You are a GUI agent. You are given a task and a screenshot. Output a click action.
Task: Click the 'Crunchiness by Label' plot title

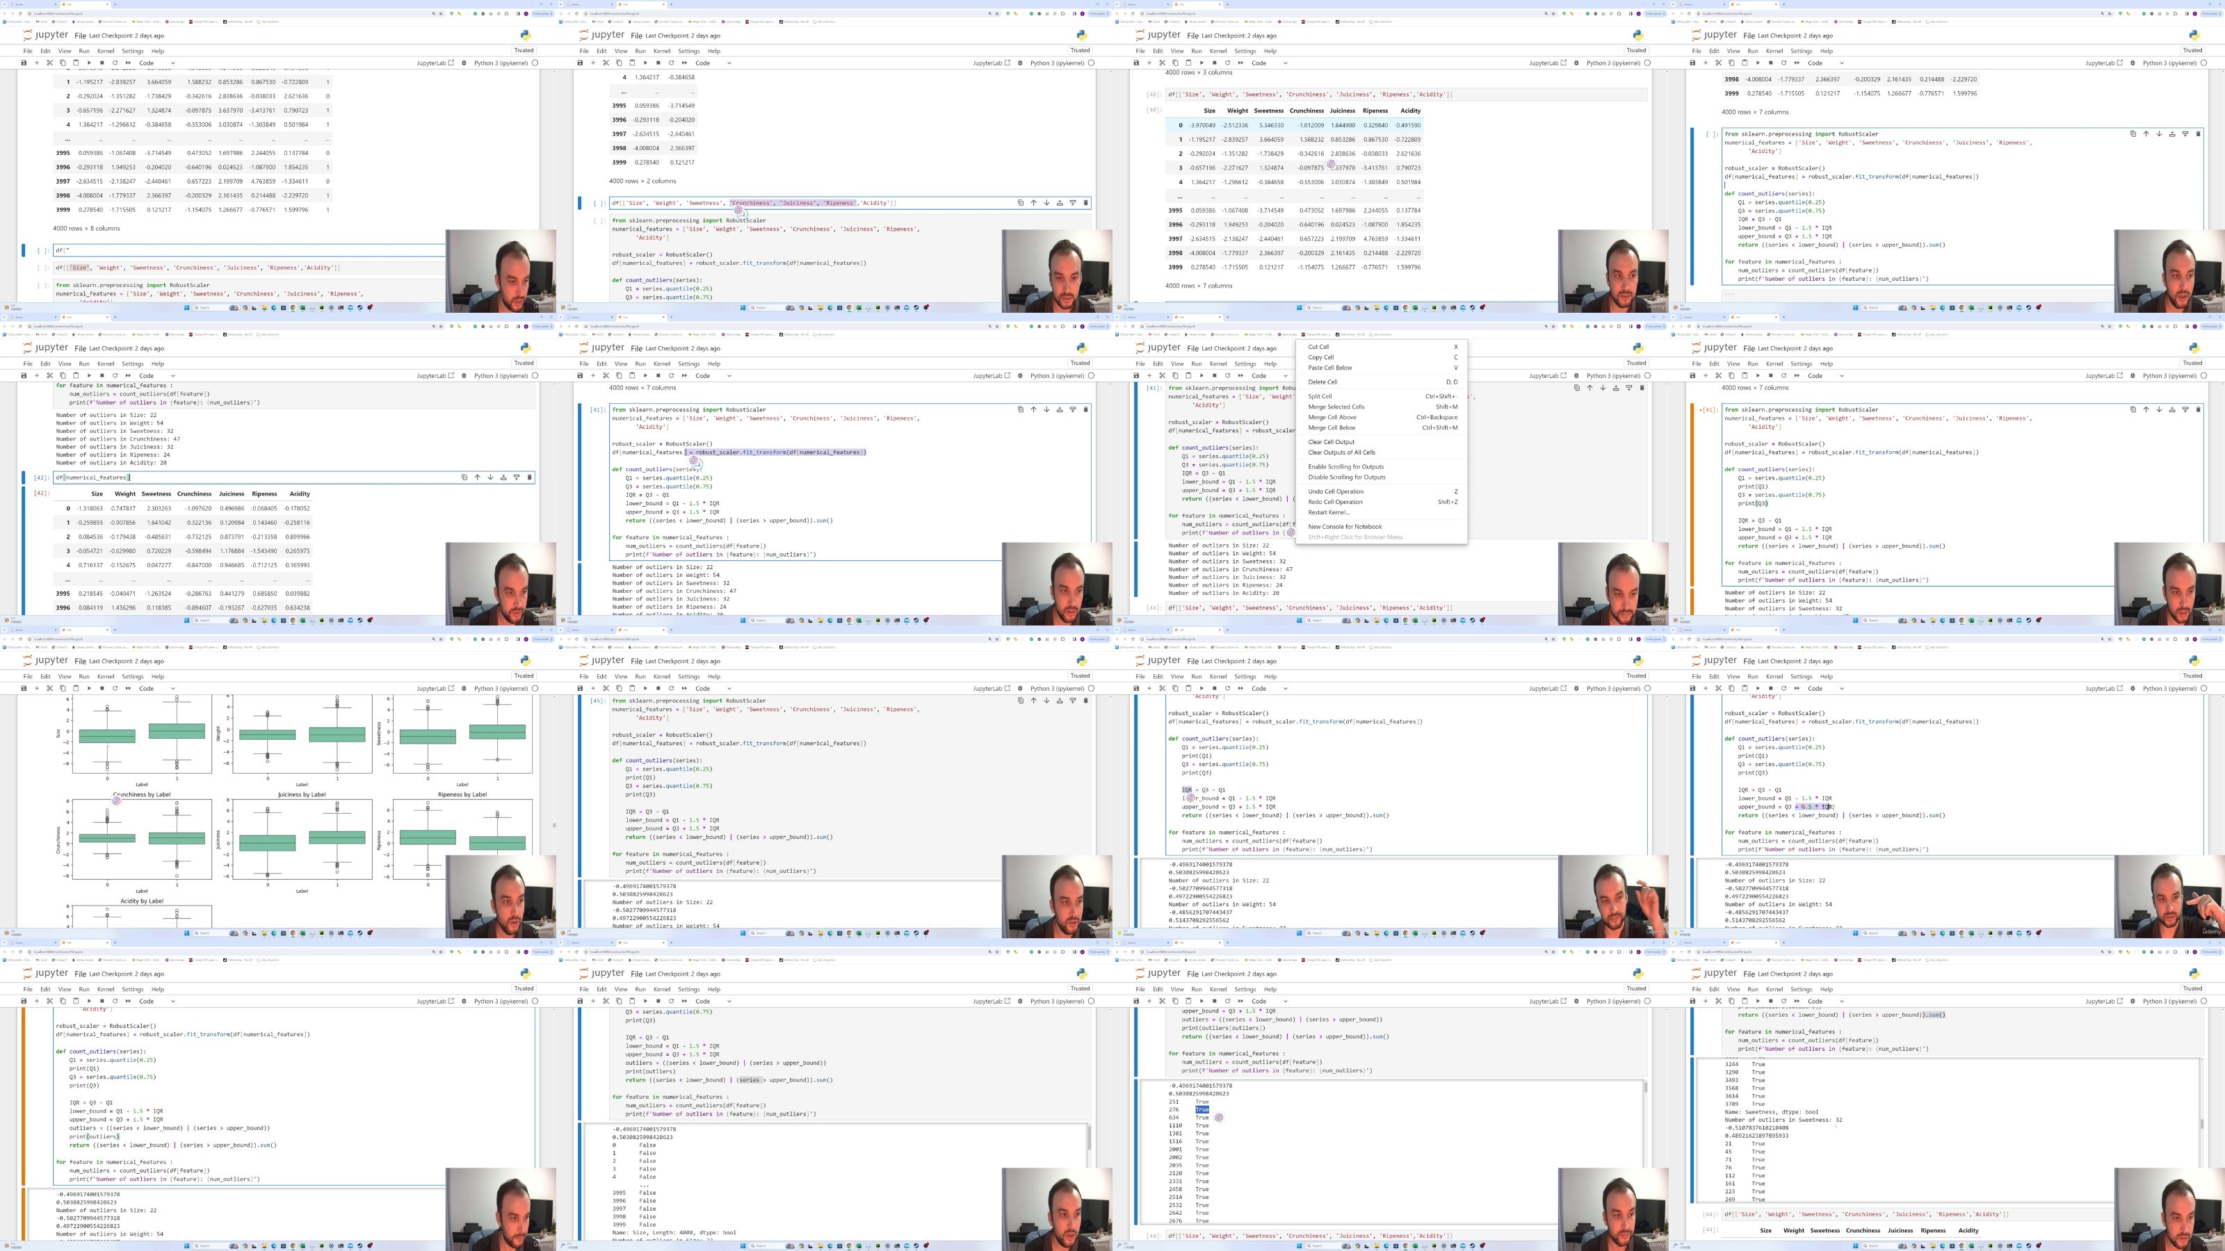pos(142,794)
